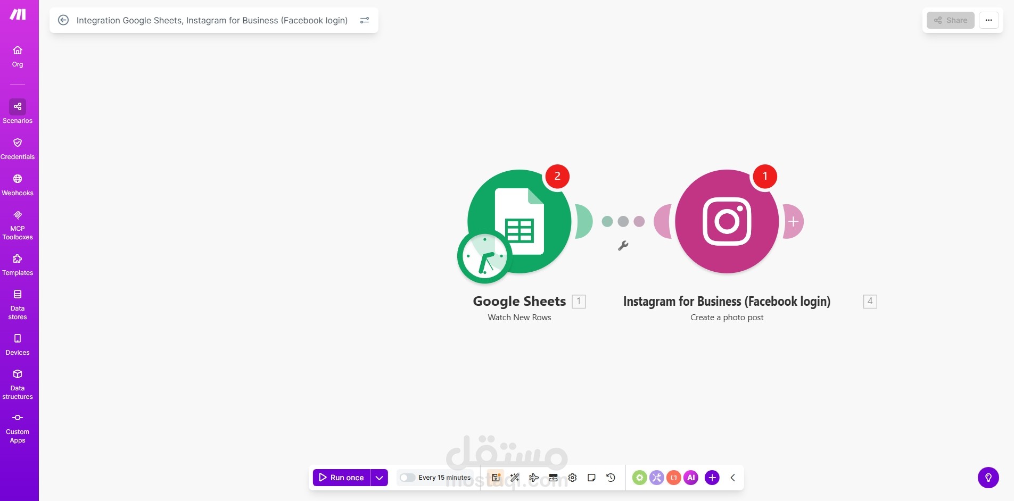The width and height of the screenshot is (1014, 501).
Task: Click the green flow control tools icon
Action: [x=640, y=478]
